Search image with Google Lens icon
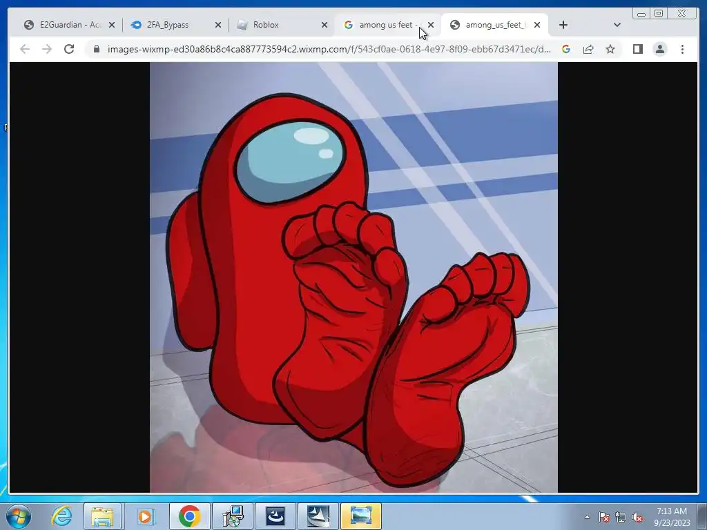 coord(566,49)
